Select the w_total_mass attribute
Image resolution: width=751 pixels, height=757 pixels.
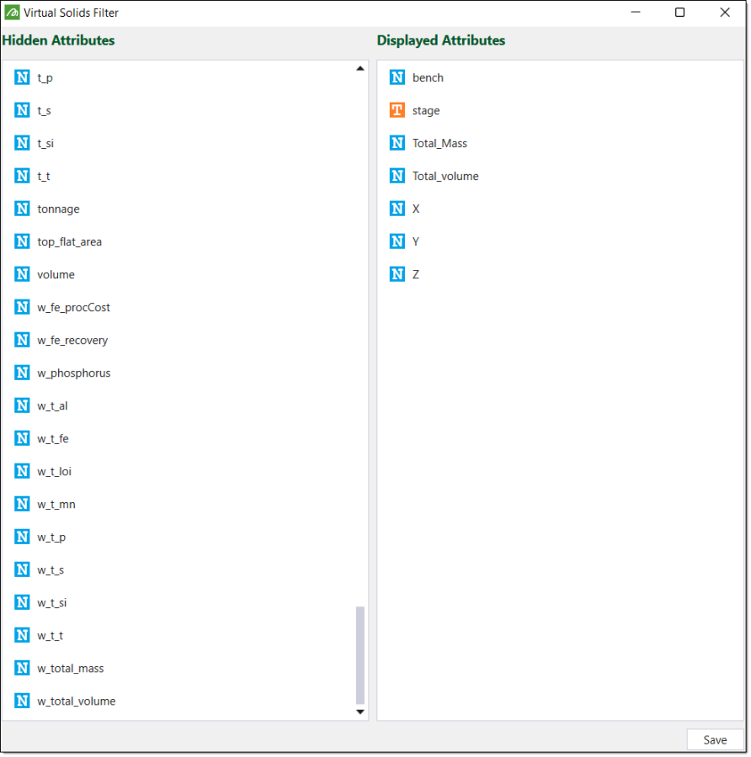(x=71, y=669)
